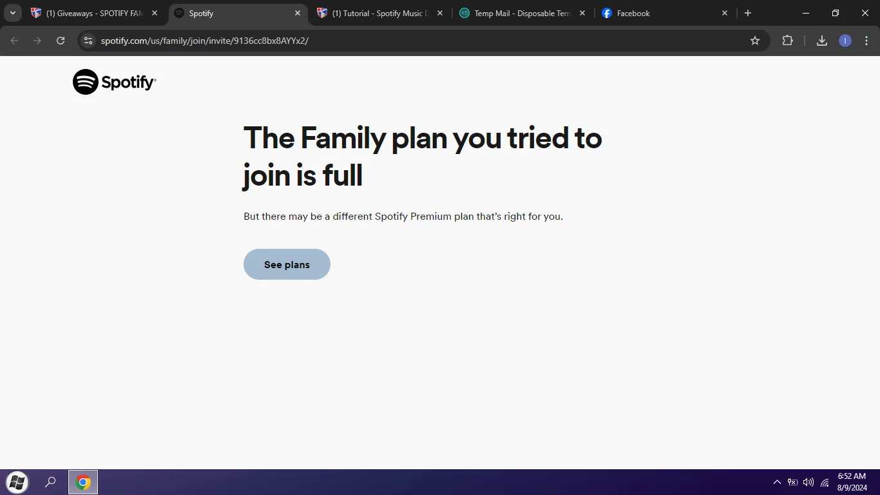Close the Tutorial - Spotify Music tab
880x495 pixels.
(x=440, y=13)
